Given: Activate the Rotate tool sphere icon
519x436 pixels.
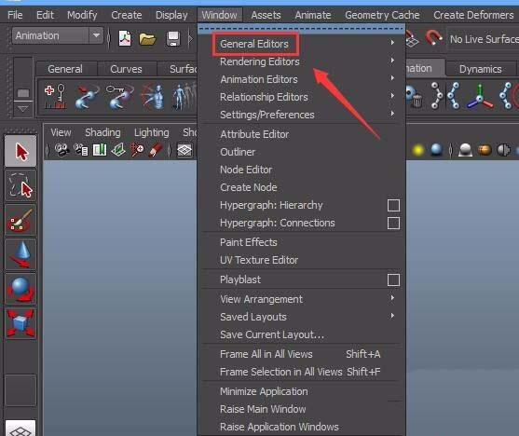Looking at the screenshot, I should tap(20, 289).
